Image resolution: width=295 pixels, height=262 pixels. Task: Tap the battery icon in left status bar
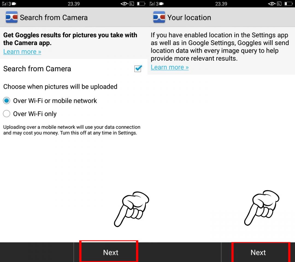click(x=141, y=4)
